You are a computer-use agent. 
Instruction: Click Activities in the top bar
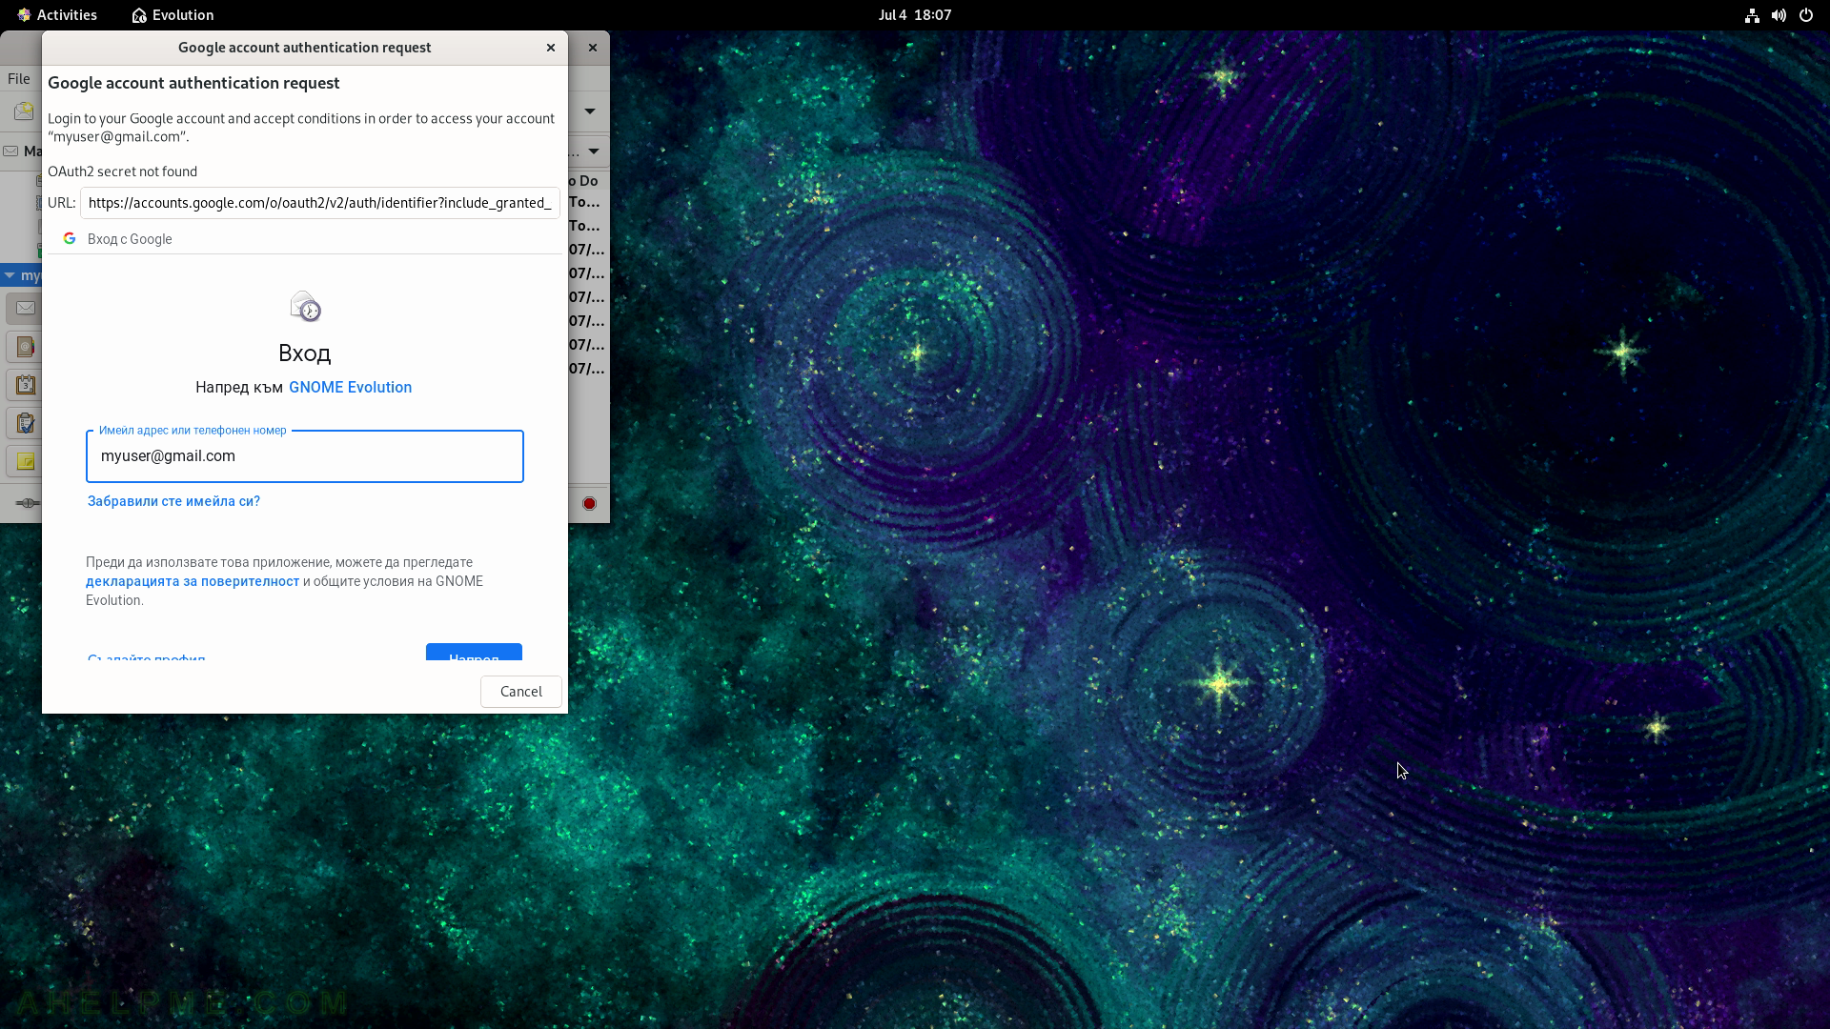click(57, 15)
